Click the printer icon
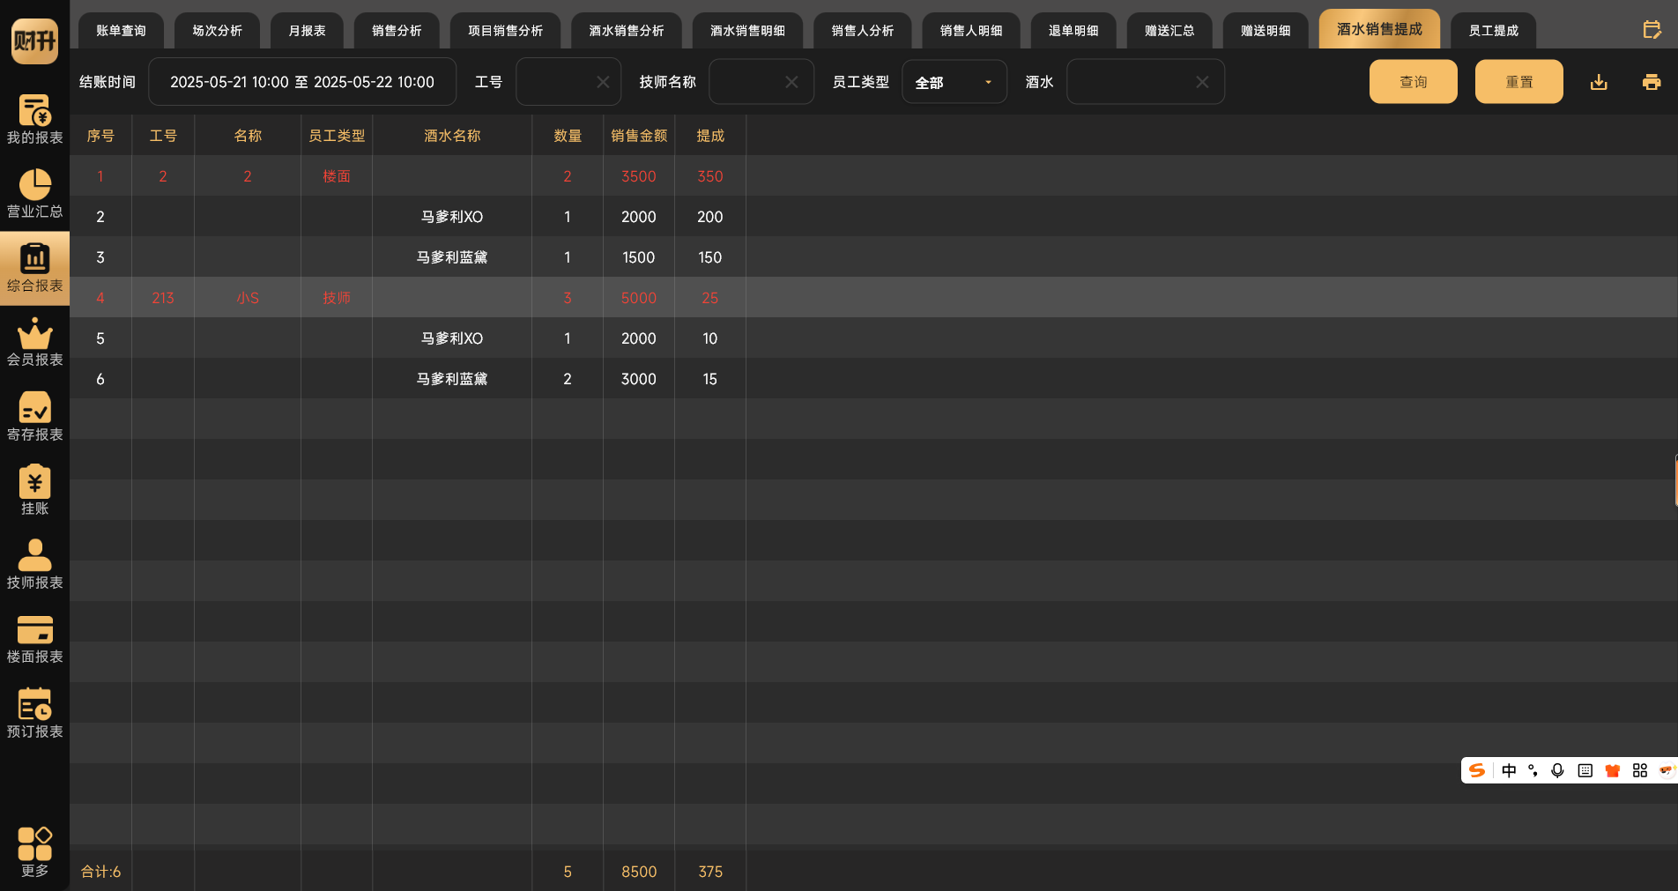The image size is (1678, 891). [x=1652, y=82]
